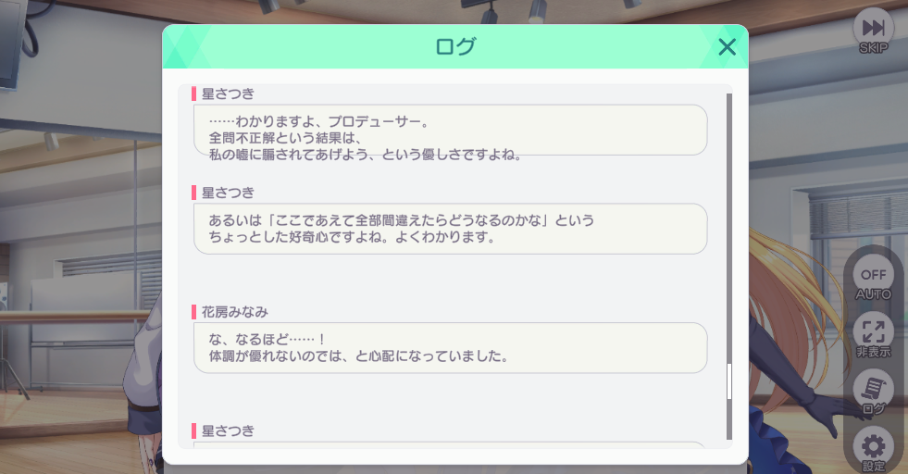
Task: Open the 設定 gear icon
Action: click(873, 449)
